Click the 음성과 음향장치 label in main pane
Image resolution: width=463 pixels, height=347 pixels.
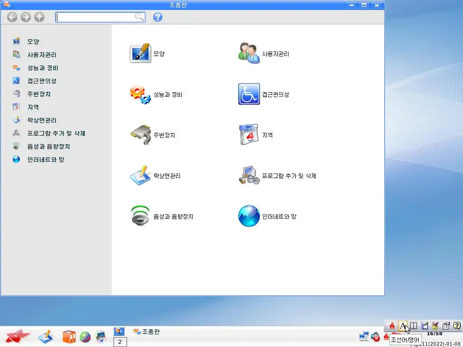pyautogui.click(x=173, y=216)
